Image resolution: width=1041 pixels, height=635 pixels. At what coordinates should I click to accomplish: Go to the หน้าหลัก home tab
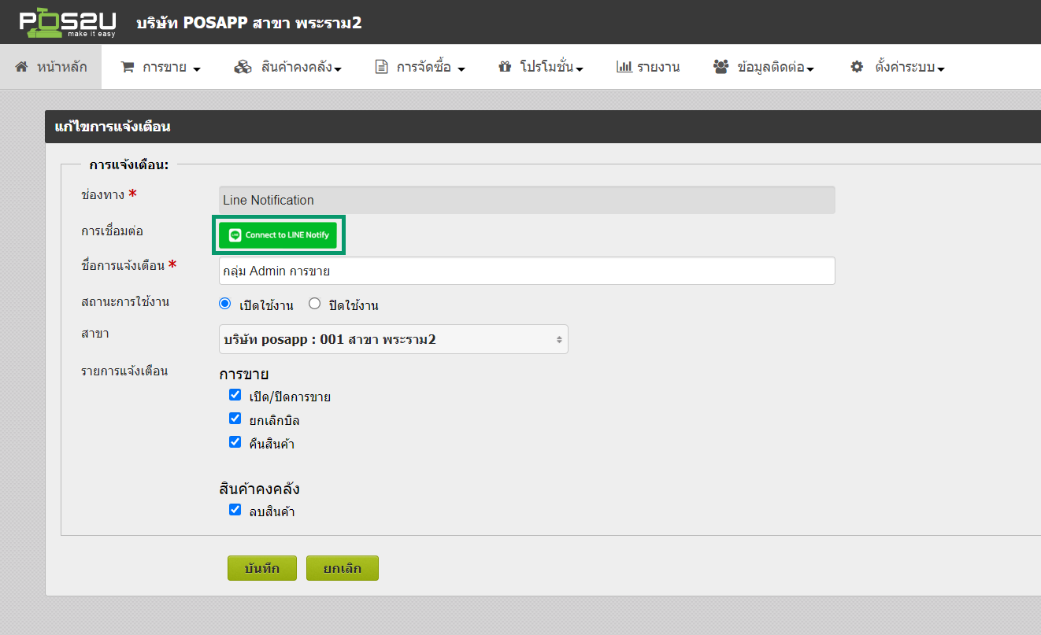[x=50, y=67]
